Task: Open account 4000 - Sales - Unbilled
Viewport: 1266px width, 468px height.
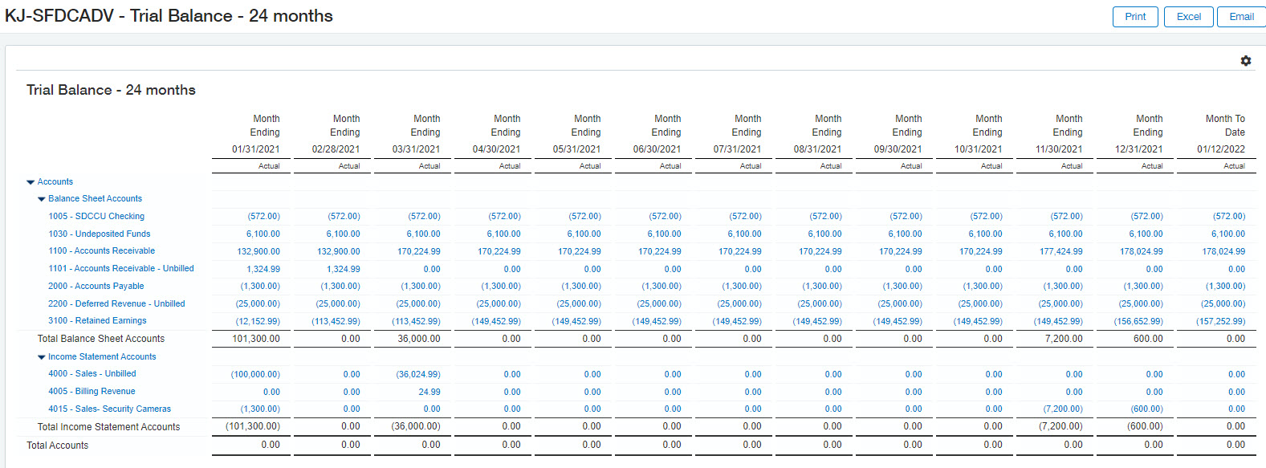Action: pos(92,374)
